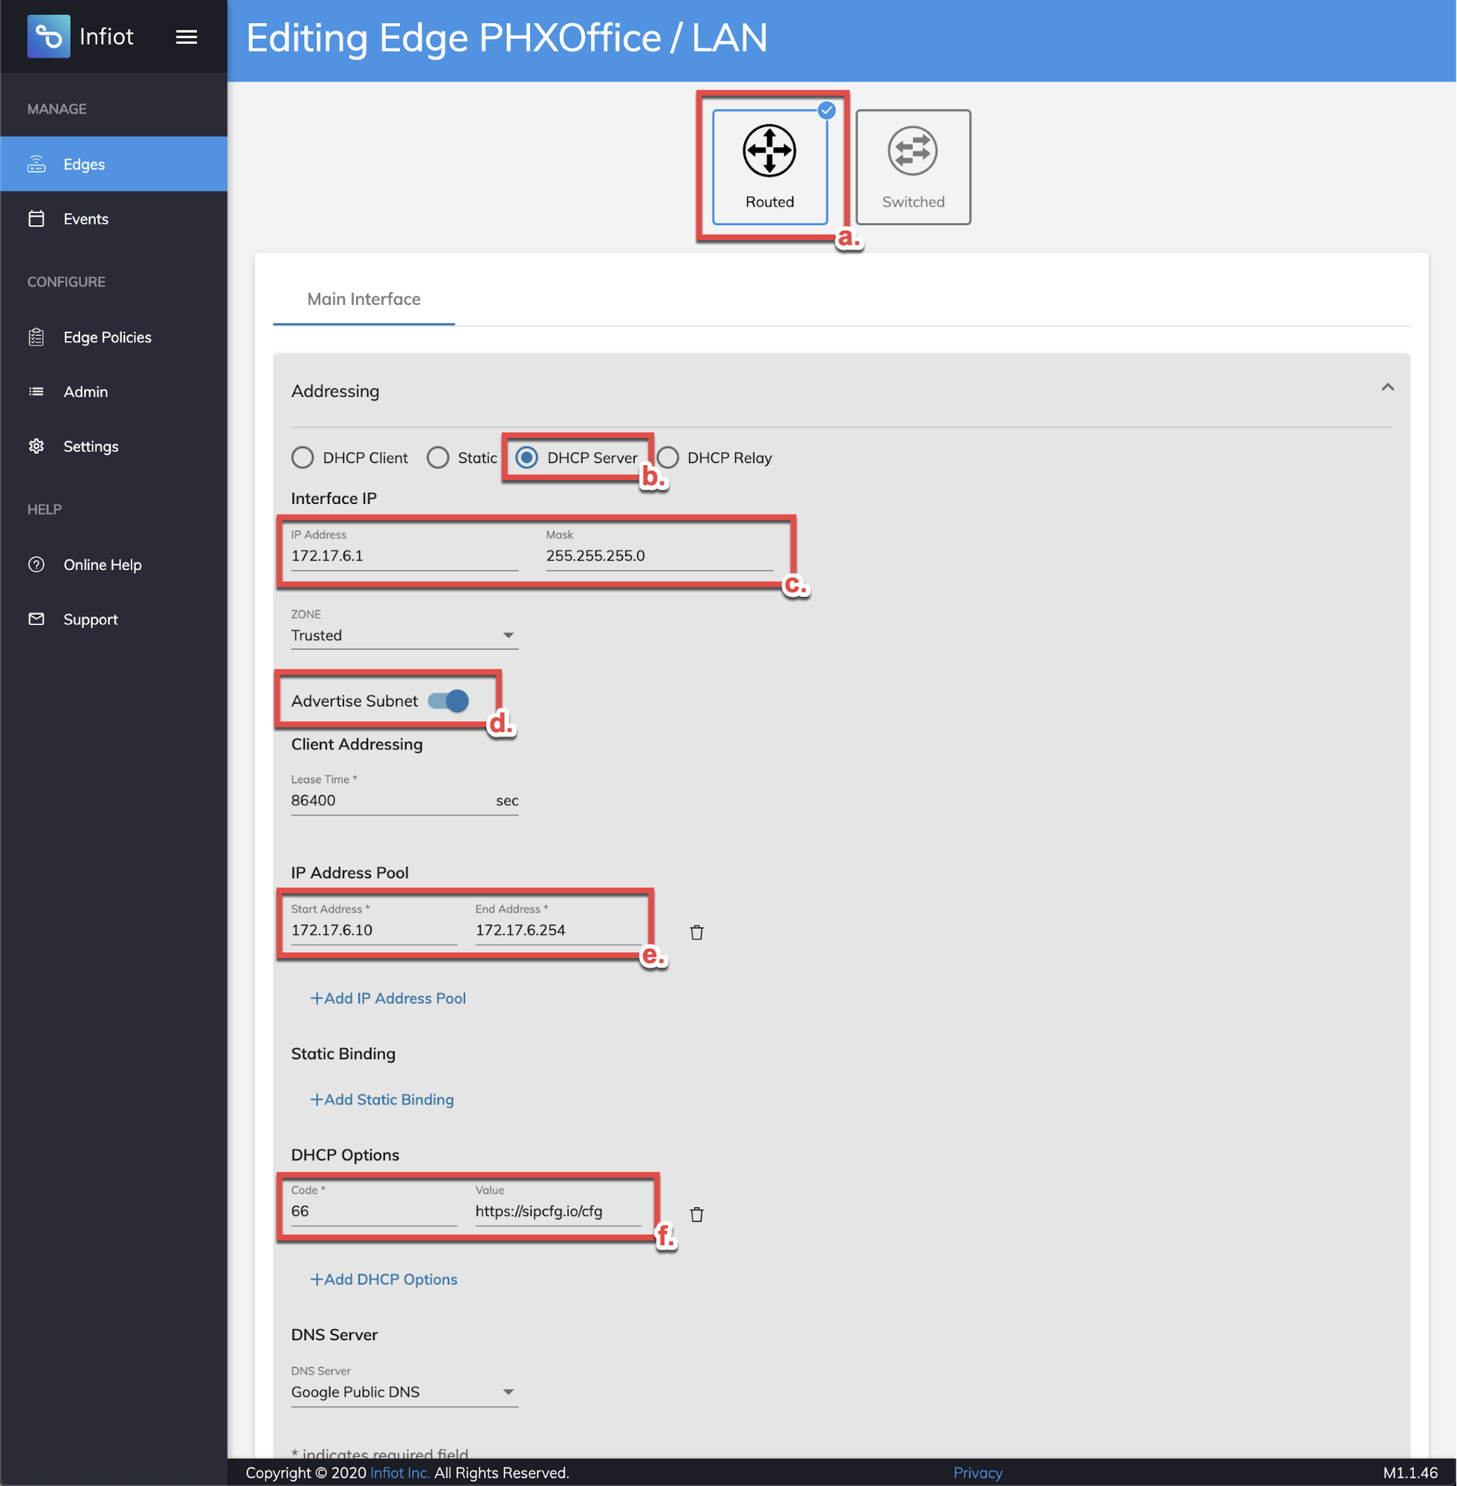The image size is (1457, 1486).
Task: Open Events in the sidebar
Action: pyautogui.click(x=114, y=219)
